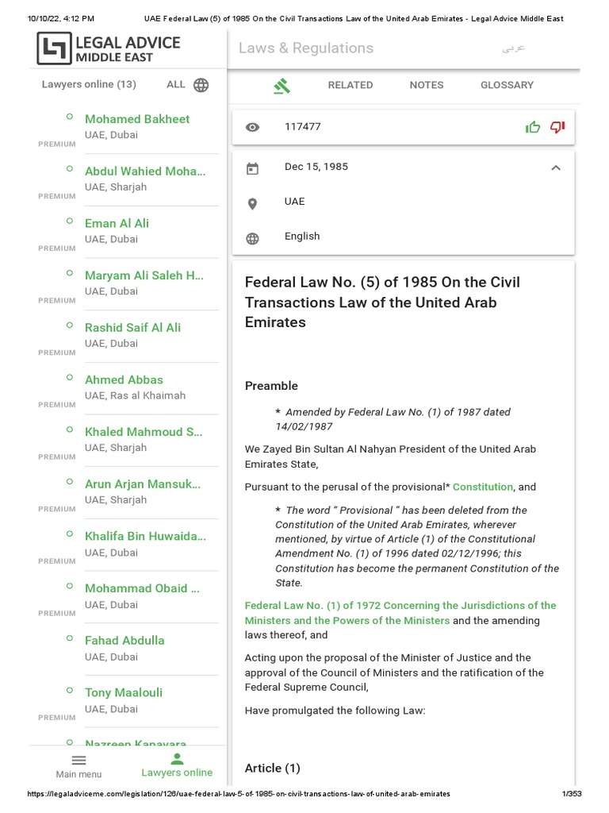The width and height of the screenshot is (609, 813).
Task: Switch to the Related tab
Action: pyautogui.click(x=350, y=85)
